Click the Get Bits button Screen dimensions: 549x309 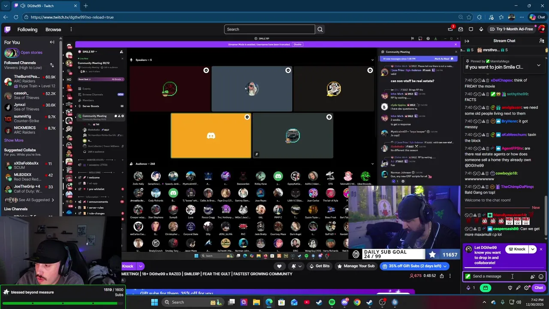[x=320, y=266]
